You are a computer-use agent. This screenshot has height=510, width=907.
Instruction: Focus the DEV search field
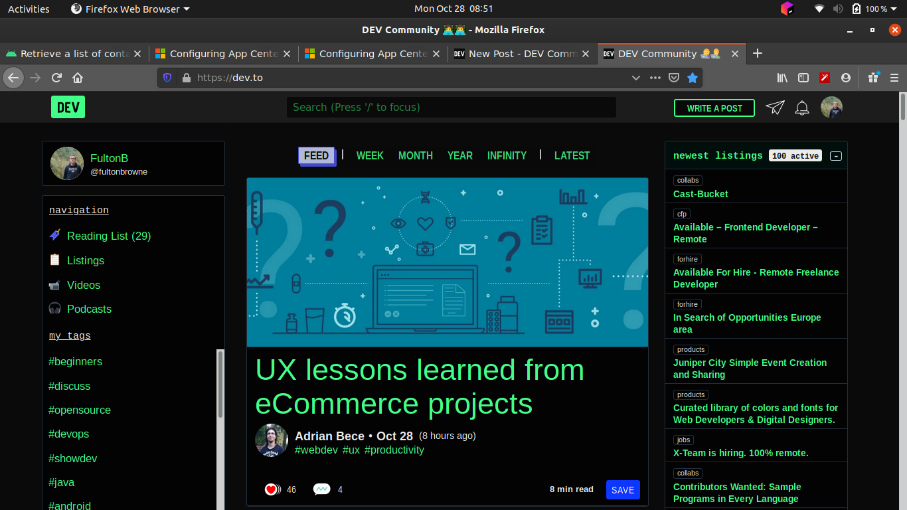pos(452,108)
